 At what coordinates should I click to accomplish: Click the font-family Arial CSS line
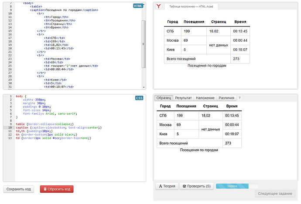point(50,114)
